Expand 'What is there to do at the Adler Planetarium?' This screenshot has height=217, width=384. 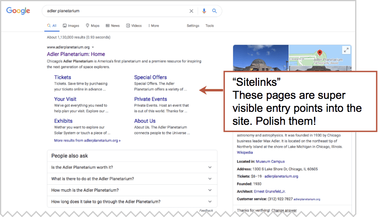coord(132,179)
